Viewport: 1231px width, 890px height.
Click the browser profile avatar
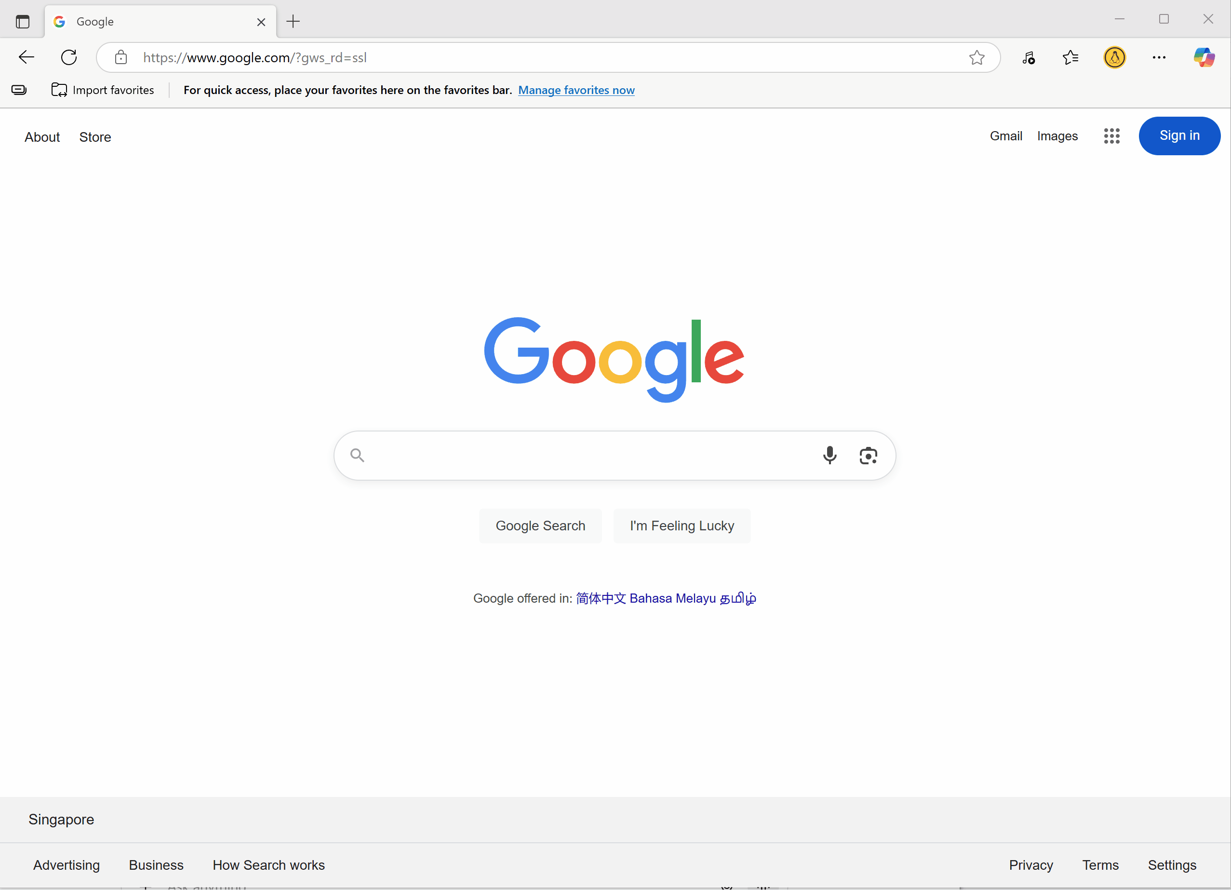1114,57
